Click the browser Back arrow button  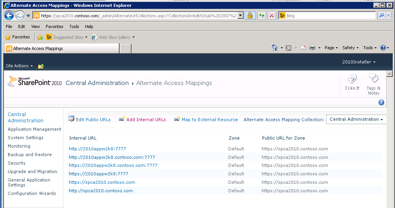9,16
